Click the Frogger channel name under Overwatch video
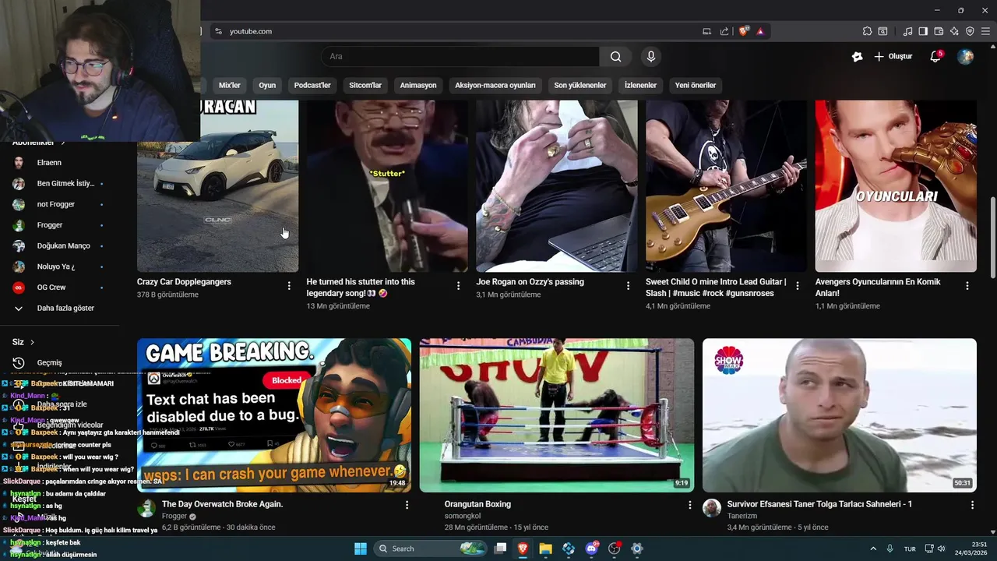 pyautogui.click(x=174, y=517)
